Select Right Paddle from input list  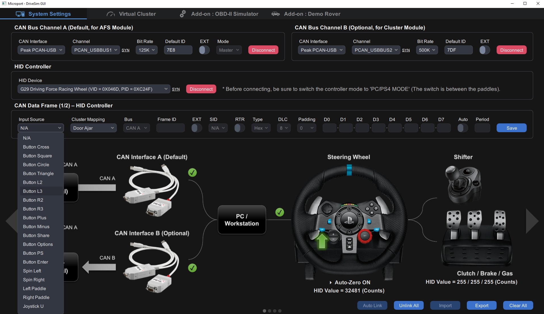(x=41, y=297)
